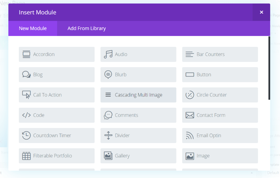Click the Contact Form envelope icon
Viewport: 280px width, 178px height.
click(190, 115)
